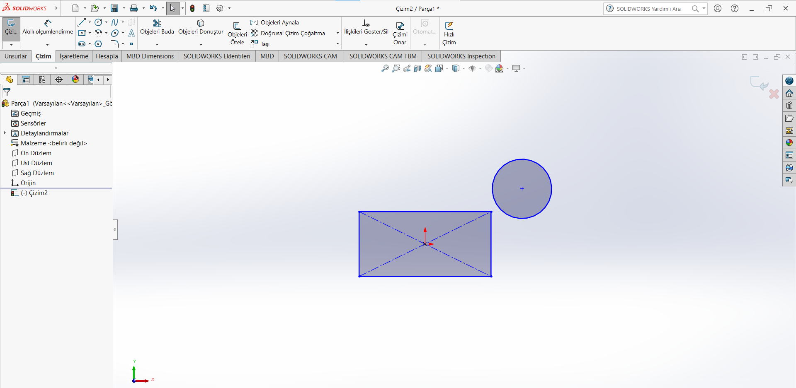Switch to İşaretleme tab
796x388 pixels.
(x=74, y=56)
